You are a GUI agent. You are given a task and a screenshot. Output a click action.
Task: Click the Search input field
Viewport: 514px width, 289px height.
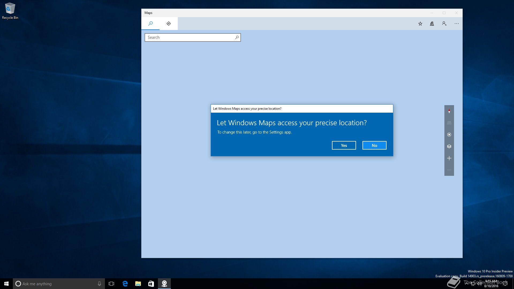tap(192, 37)
